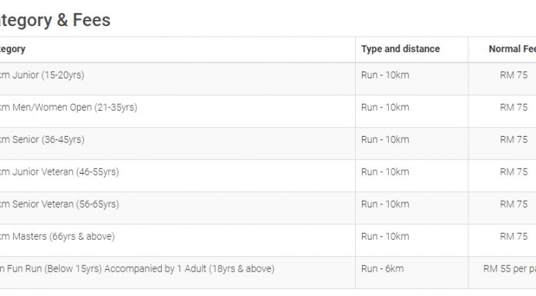Select the Men/Women Open (21-35yrs) category
The image size is (536, 296).
coord(69,108)
